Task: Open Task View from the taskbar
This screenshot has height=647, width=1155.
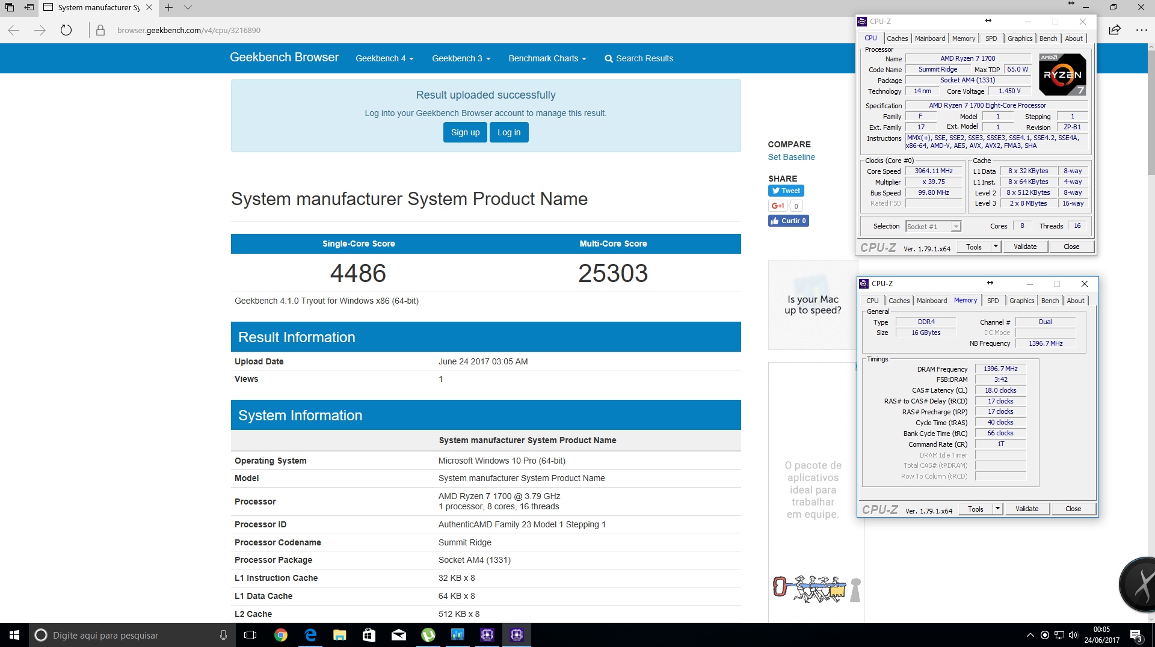Action: [250, 635]
